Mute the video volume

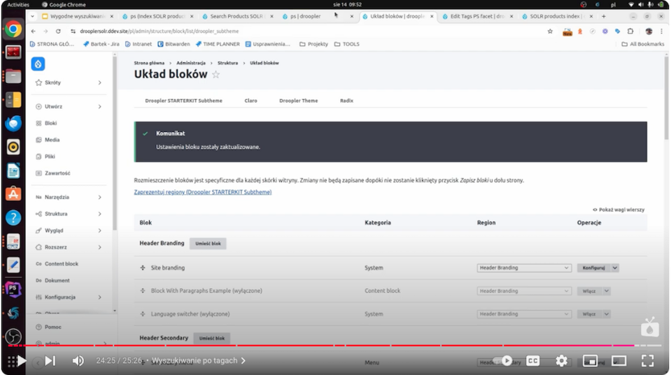78,361
